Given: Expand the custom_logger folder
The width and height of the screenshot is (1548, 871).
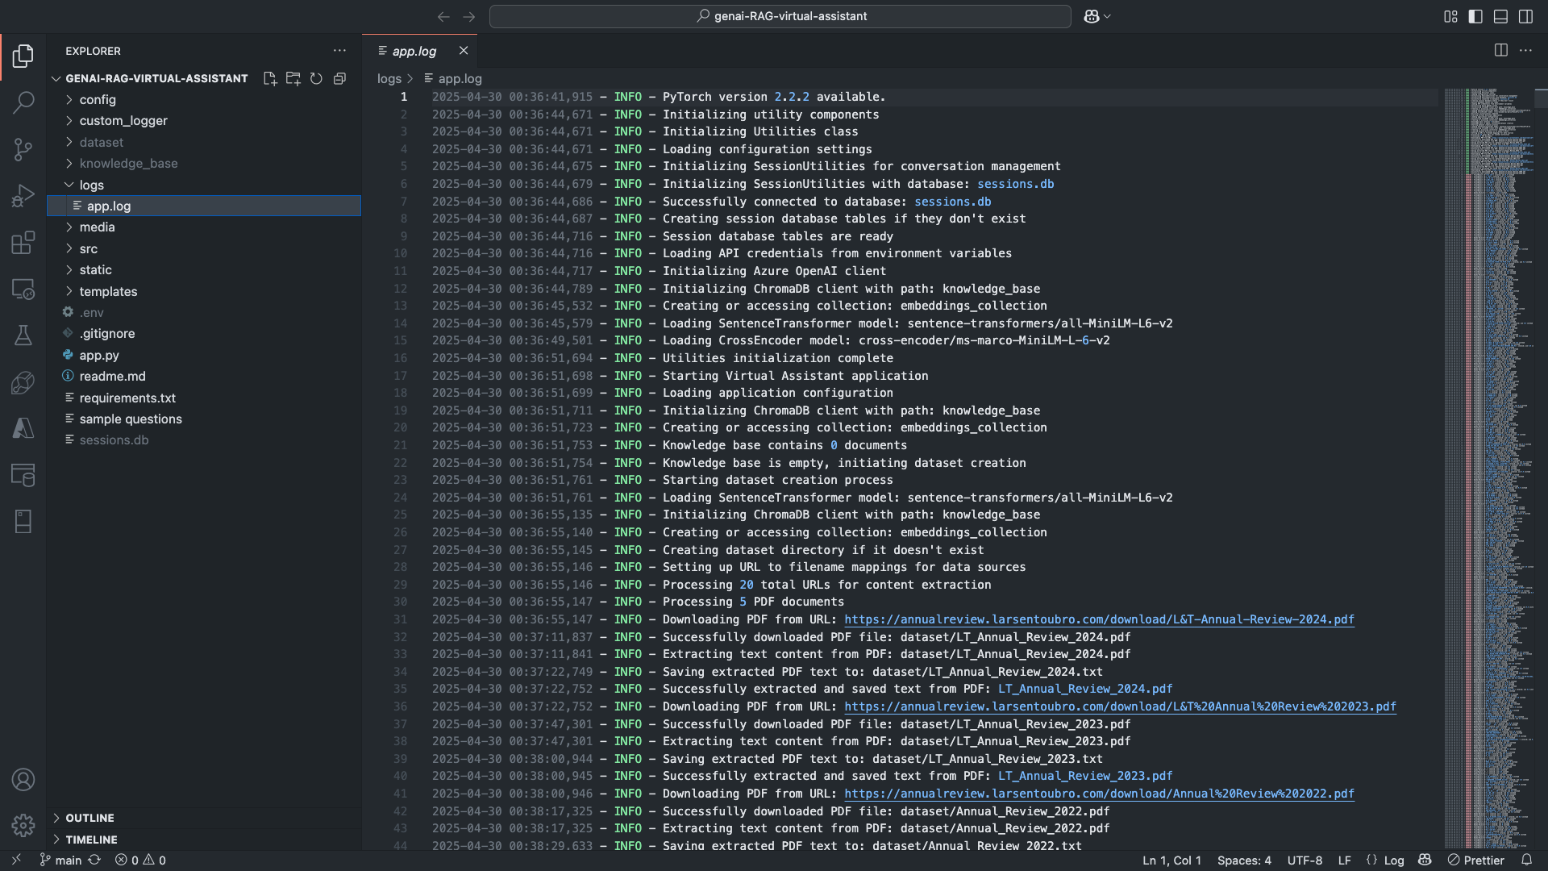Looking at the screenshot, I should click(204, 121).
